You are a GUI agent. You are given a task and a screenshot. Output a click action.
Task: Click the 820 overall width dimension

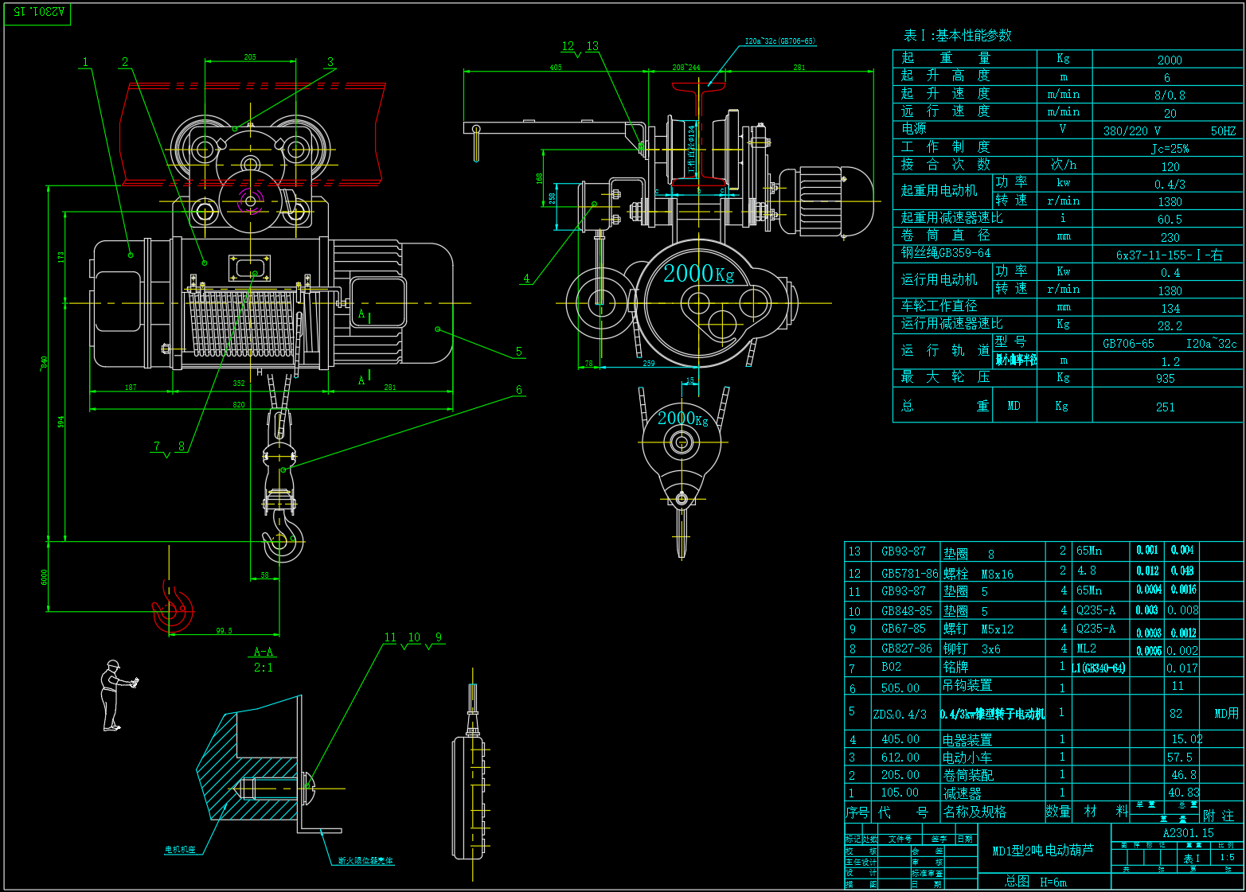point(239,405)
